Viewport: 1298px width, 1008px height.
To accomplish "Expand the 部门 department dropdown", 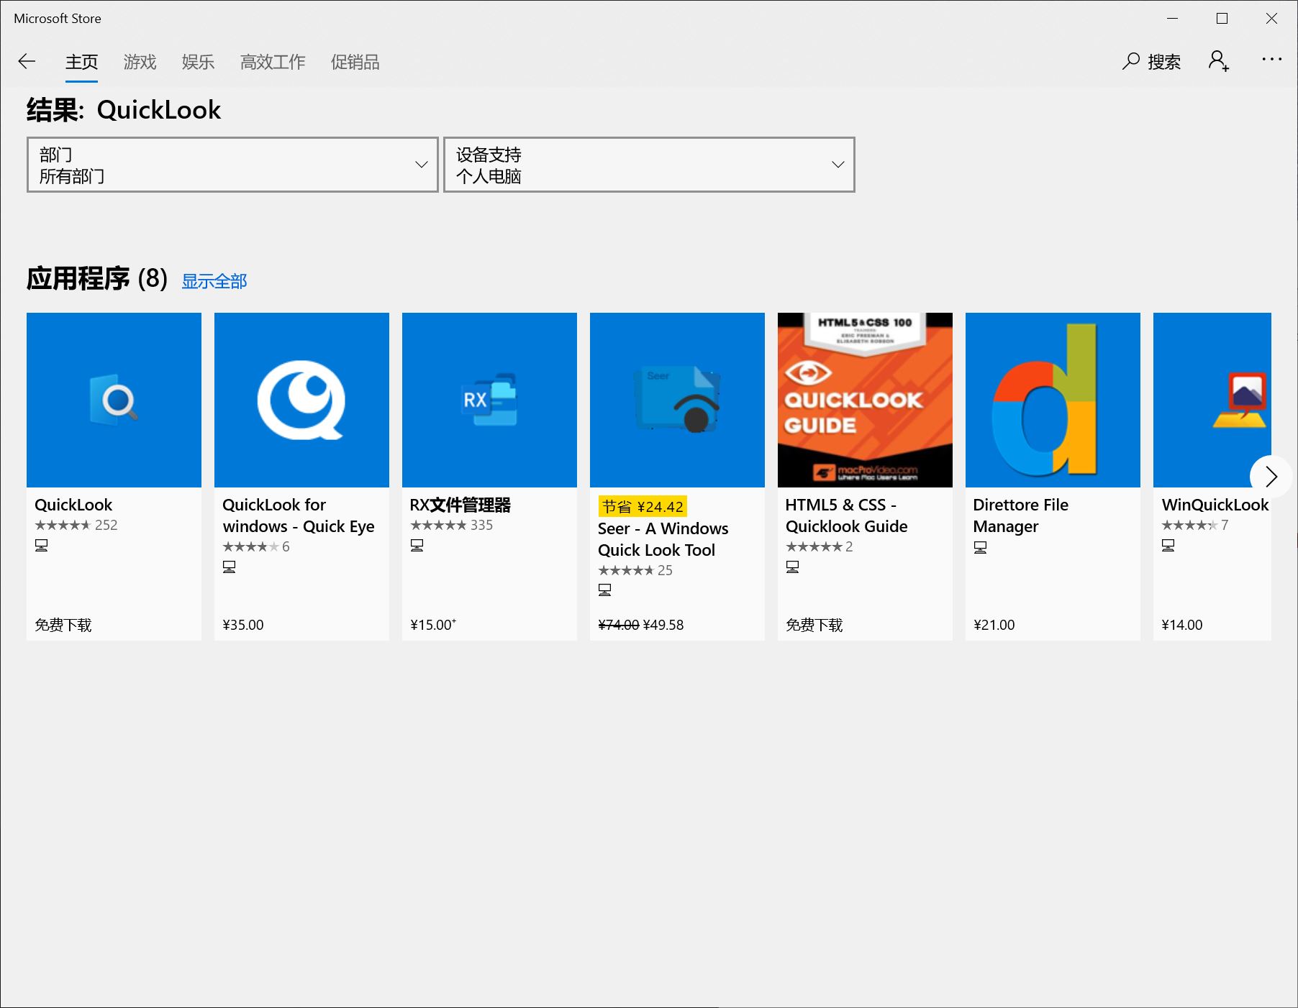I will tap(232, 165).
